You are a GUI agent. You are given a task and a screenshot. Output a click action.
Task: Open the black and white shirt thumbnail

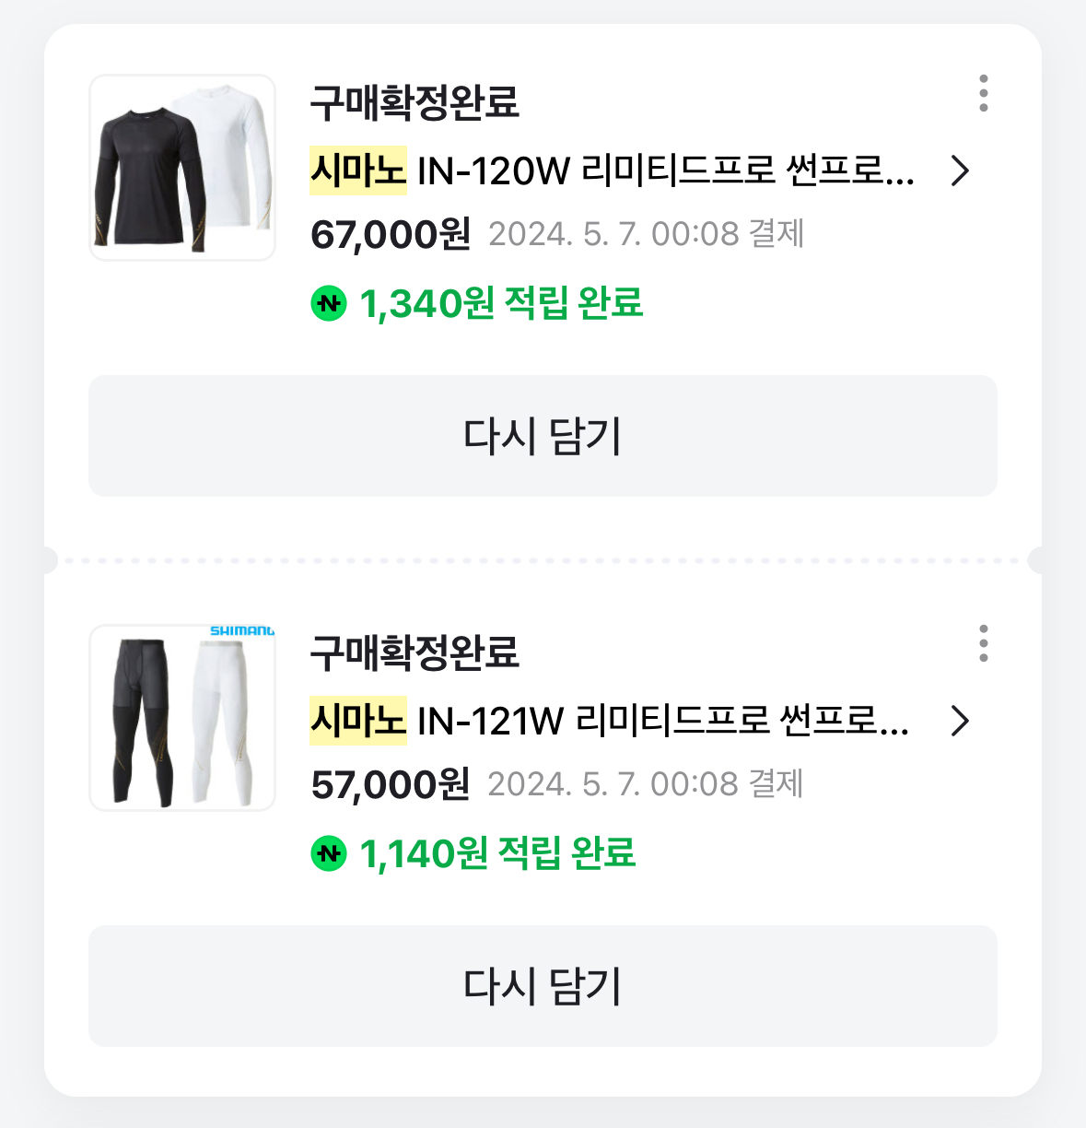tap(182, 168)
